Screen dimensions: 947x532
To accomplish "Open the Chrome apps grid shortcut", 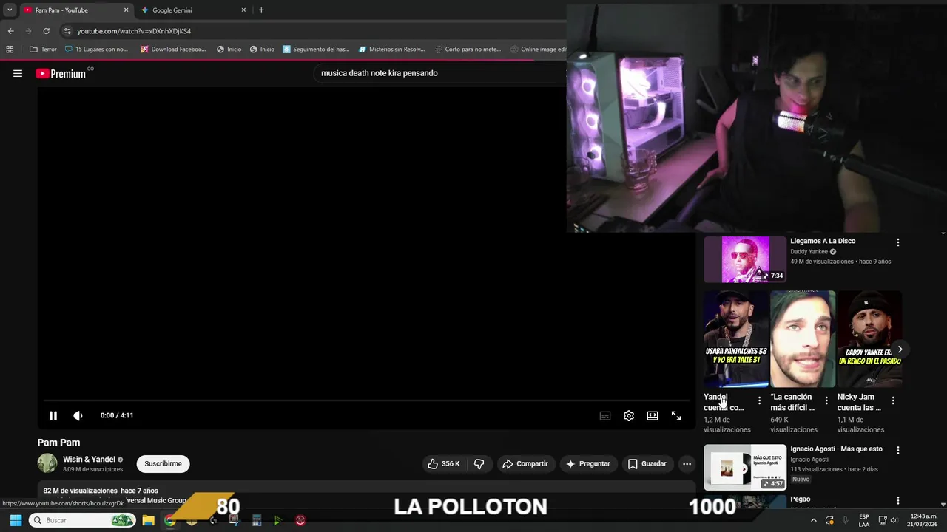I will [x=10, y=50].
